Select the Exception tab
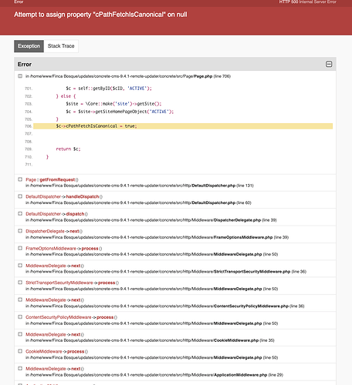This screenshot has height=385, width=352. click(29, 46)
